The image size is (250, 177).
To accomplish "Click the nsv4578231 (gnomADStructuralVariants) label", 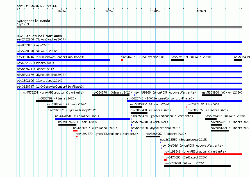I will pos(53,92).
